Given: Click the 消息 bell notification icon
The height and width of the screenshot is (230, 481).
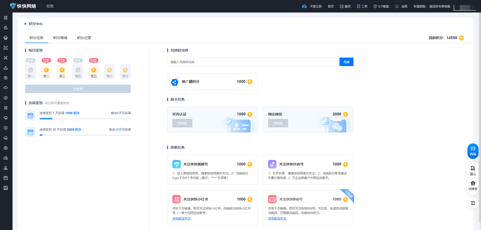Looking at the screenshot, I should coord(397,7).
